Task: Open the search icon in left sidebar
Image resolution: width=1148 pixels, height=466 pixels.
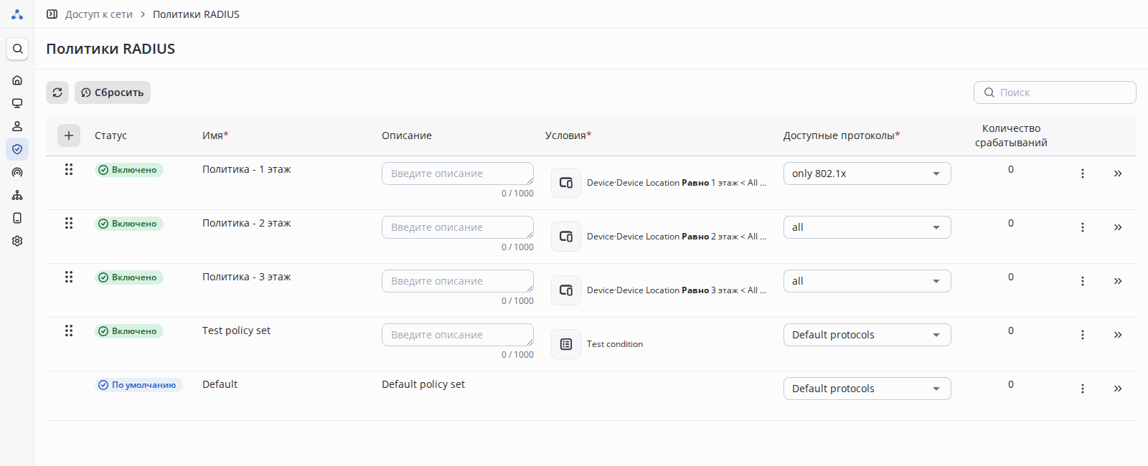Action: pyautogui.click(x=17, y=49)
